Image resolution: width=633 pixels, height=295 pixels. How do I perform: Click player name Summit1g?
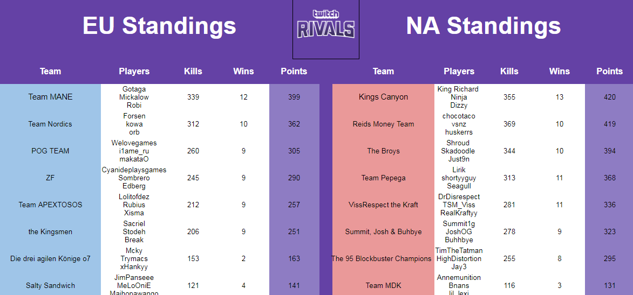point(459,223)
